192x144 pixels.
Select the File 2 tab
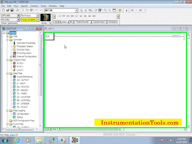(x=55, y=129)
